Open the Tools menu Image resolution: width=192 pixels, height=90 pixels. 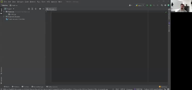tap(43, 2)
